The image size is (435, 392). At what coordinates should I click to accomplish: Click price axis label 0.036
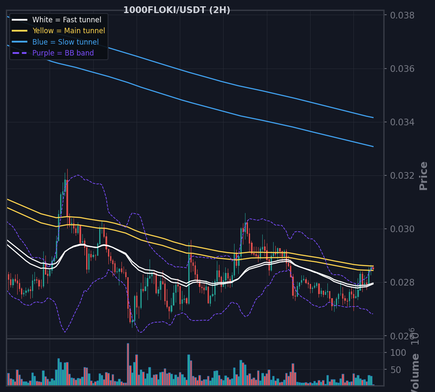(402, 69)
